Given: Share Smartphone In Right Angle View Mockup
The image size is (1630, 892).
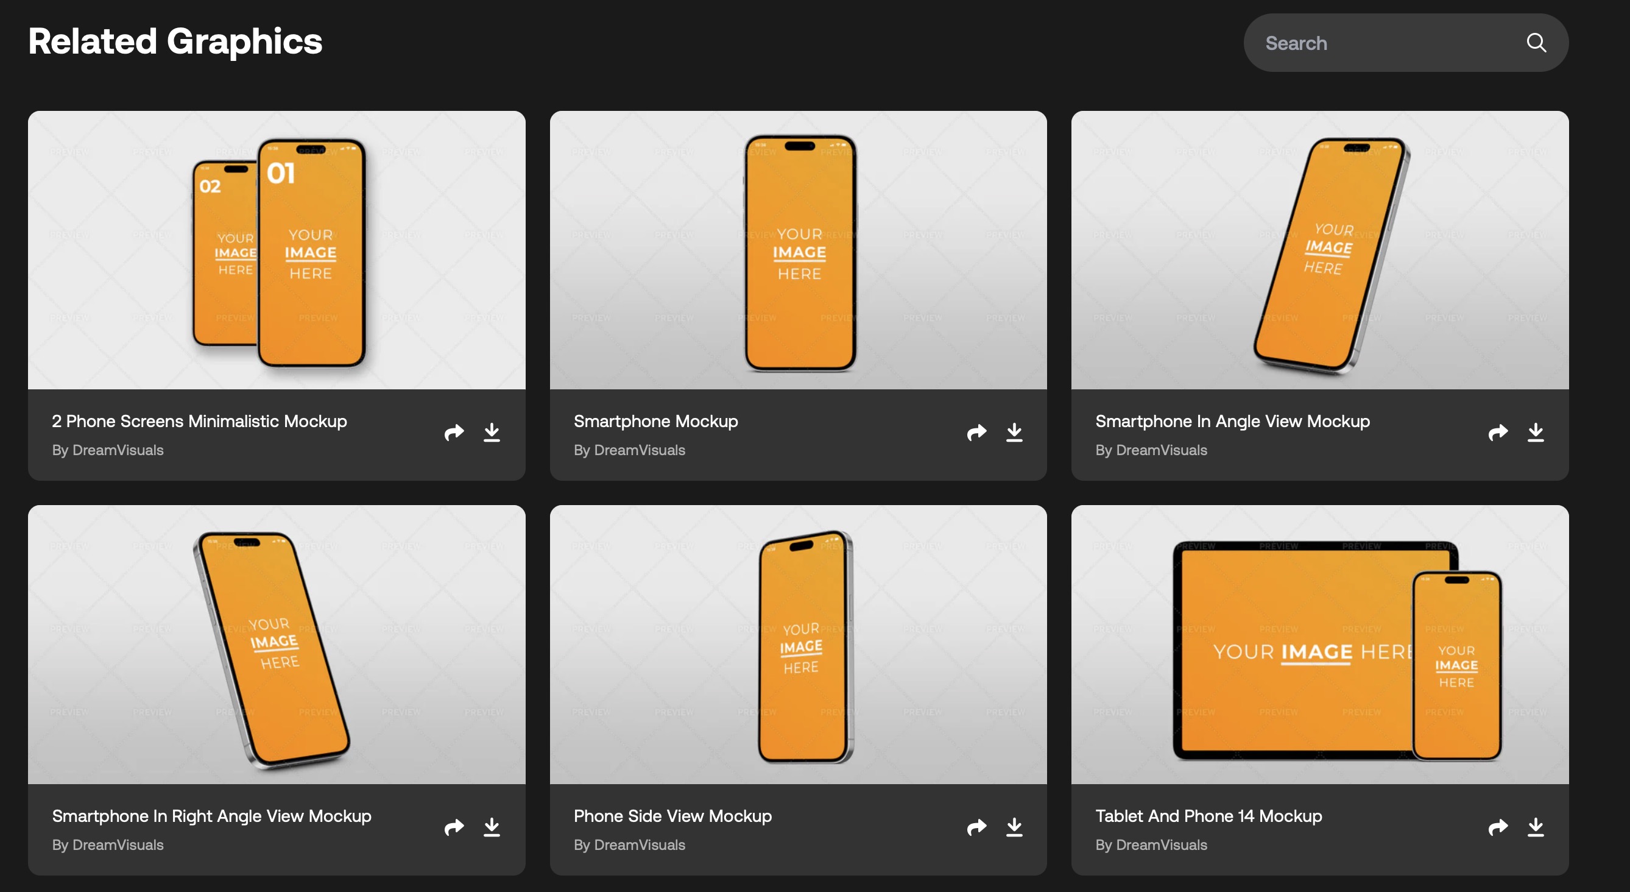Looking at the screenshot, I should [454, 827].
